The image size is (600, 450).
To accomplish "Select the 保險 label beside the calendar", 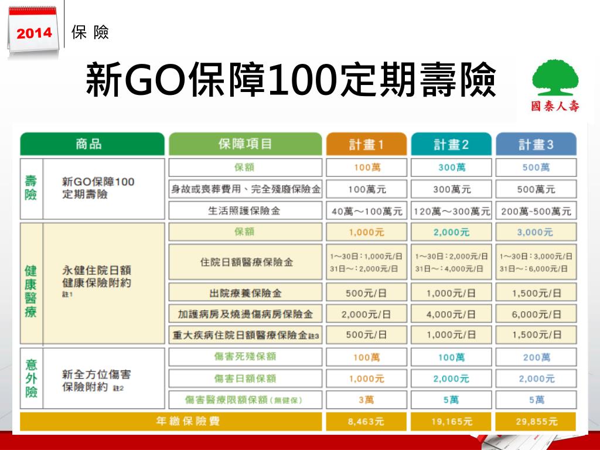I will tap(90, 32).
